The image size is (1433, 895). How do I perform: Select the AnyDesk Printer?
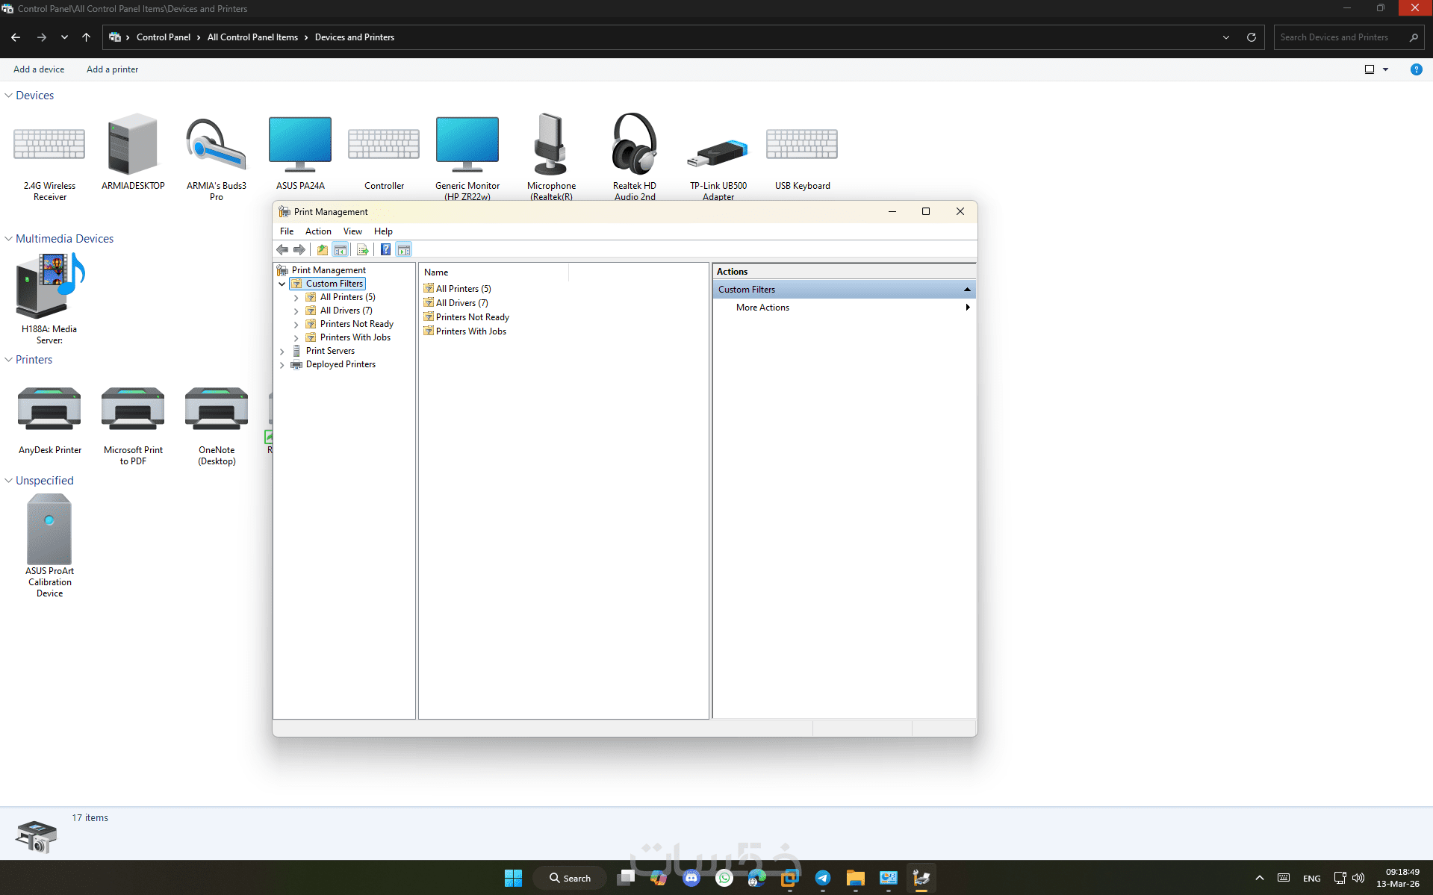click(49, 420)
